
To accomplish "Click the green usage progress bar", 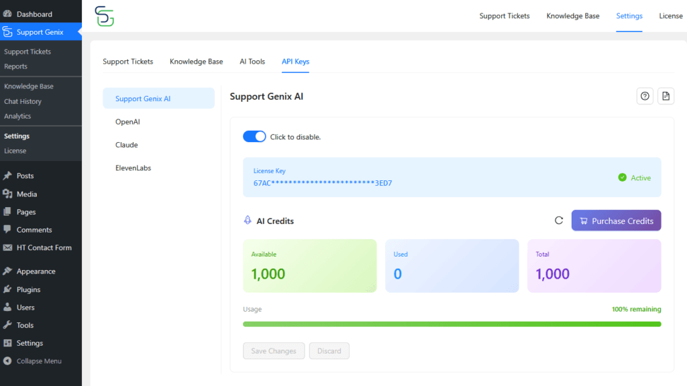I will (452, 324).
